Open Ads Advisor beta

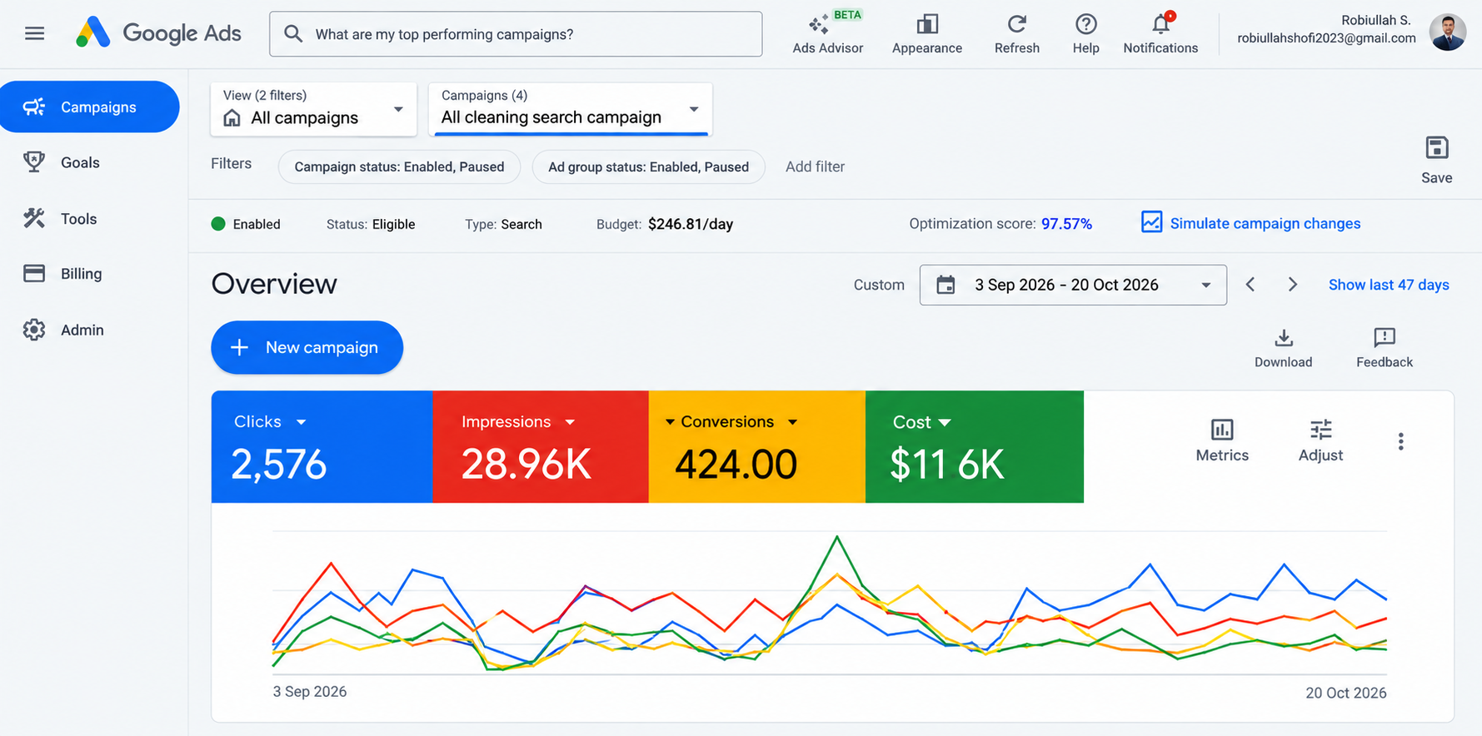click(827, 33)
